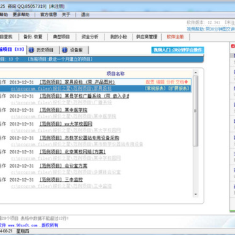This screenshot has width=235, height=235.
Task: Click the path ending 某市教学仪器站专用设备
Action: [x=77, y=144]
